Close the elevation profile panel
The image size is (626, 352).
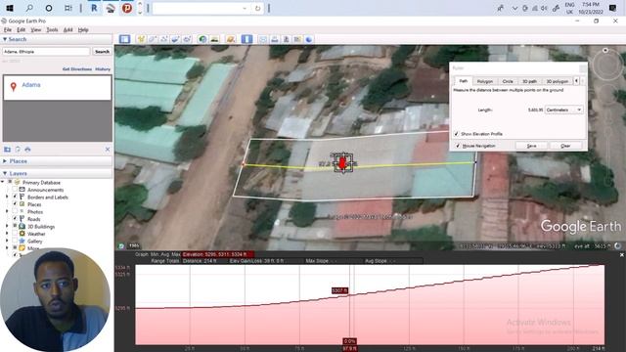[x=622, y=254]
